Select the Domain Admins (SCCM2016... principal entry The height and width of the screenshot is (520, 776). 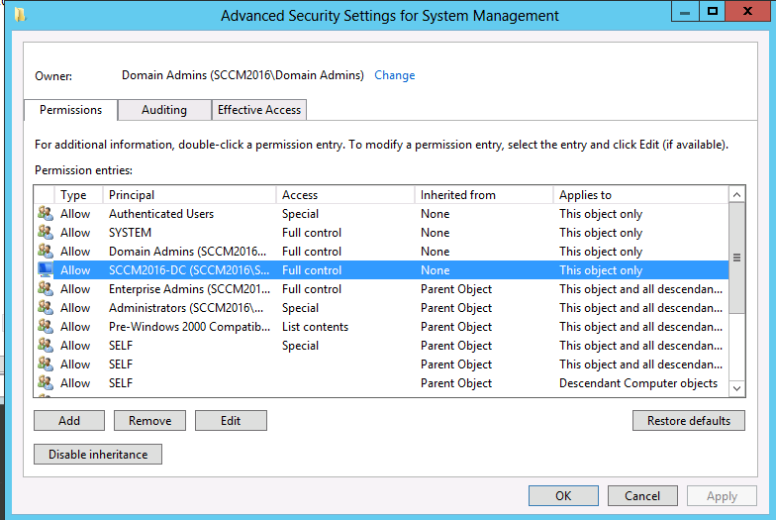tap(188, 252)
